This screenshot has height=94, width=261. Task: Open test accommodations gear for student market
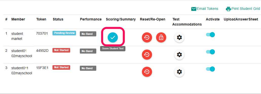point(179,37)
